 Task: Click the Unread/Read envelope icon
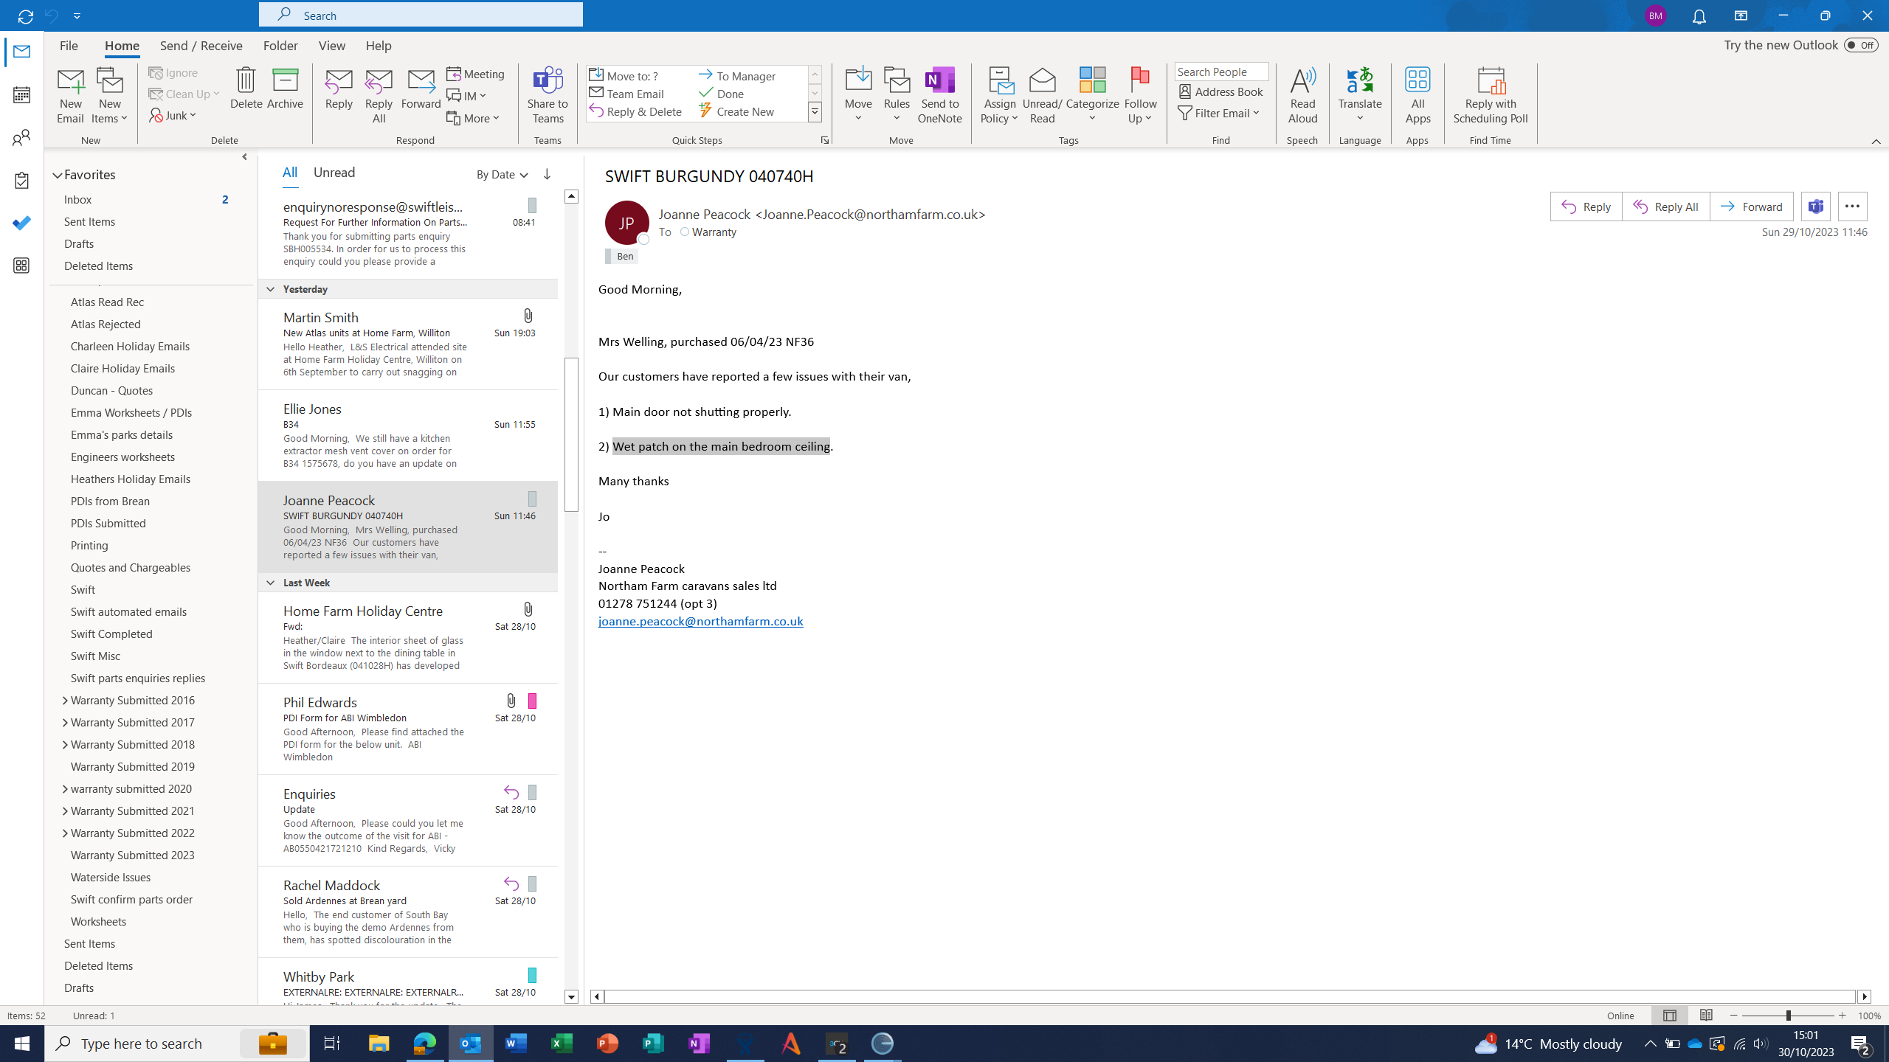(1042, 81)
